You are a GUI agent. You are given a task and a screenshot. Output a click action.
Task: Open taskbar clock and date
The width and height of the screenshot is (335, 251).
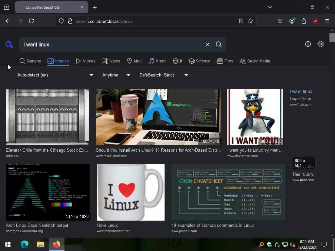(x=307, y=244)
